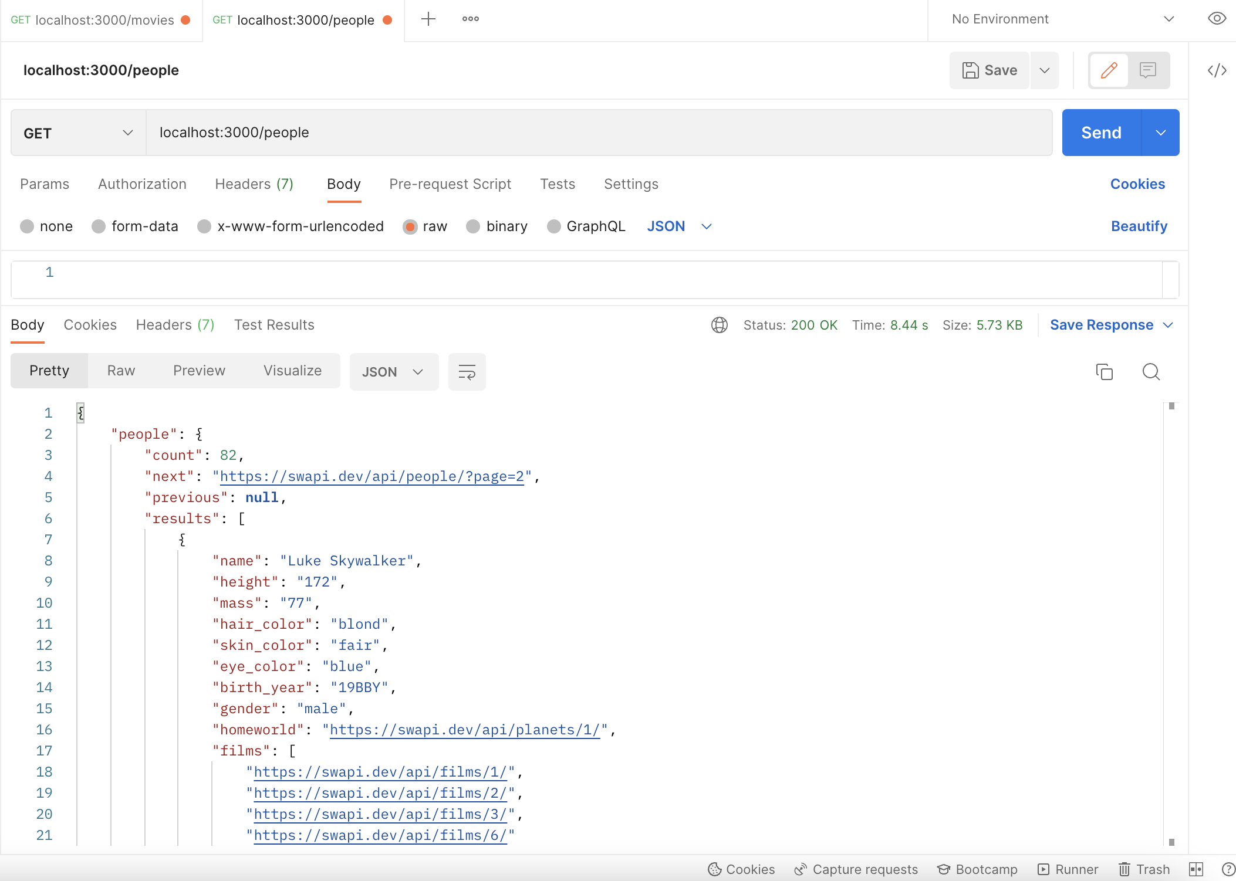Switch to the Authorization request tab
Screen dimensions: 1236x881
click(142, 184)
